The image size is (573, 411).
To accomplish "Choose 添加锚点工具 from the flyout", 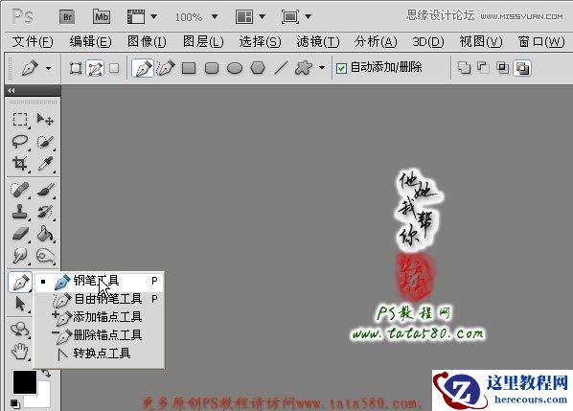I will point(99,317).
